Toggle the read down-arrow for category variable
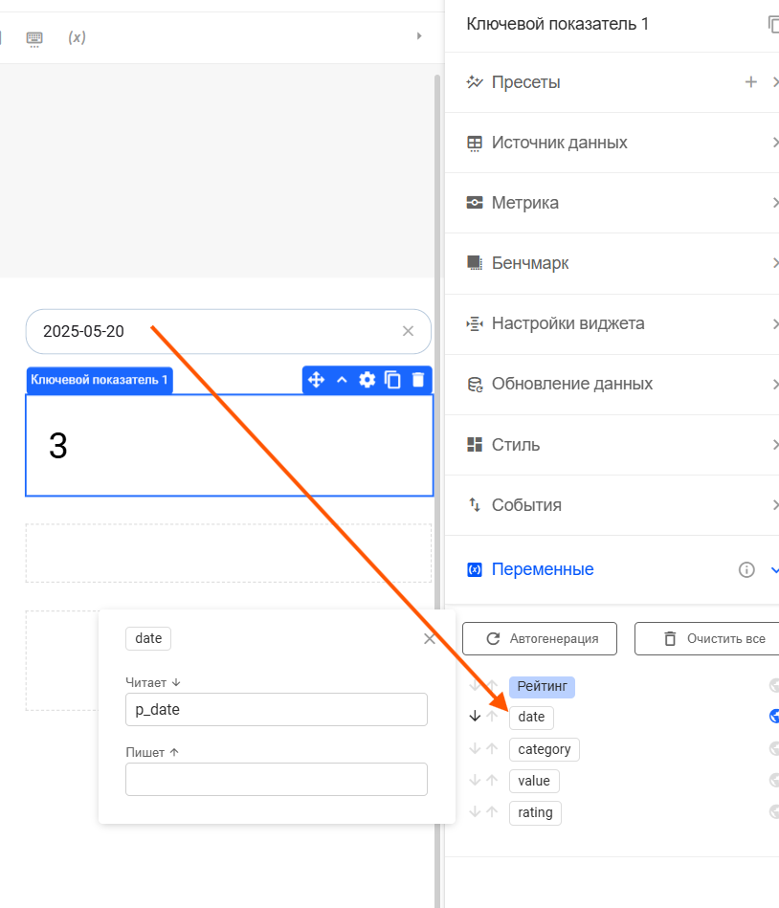The image size is (779, 908). click(475, 749)
